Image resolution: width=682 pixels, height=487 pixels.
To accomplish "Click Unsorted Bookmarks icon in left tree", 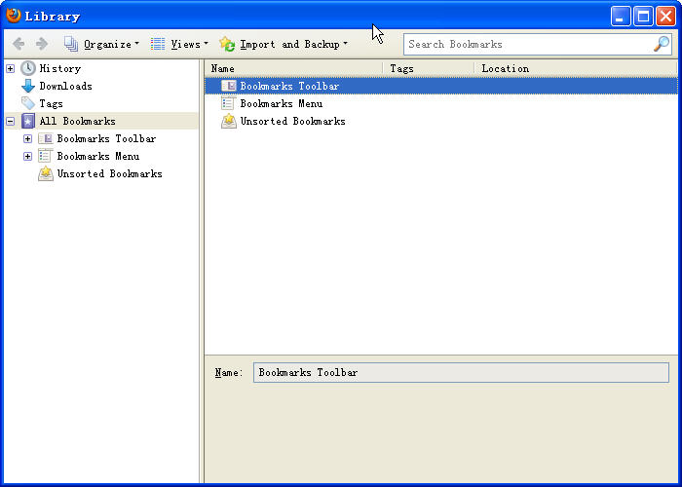I will coord(46,173).
